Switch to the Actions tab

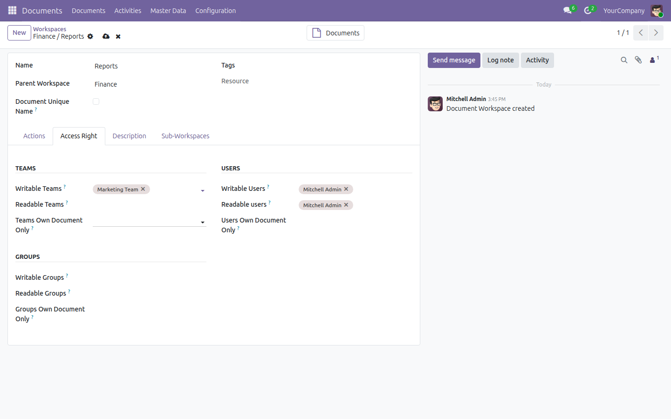click(x=34, y=136)
